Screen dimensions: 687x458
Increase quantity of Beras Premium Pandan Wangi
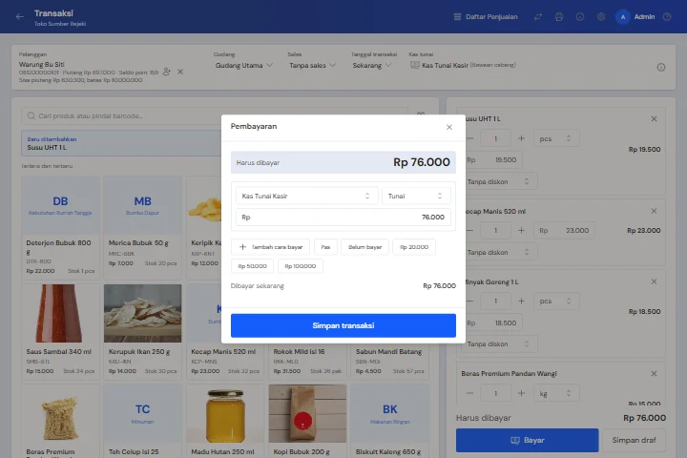click(x=521, y=393)
